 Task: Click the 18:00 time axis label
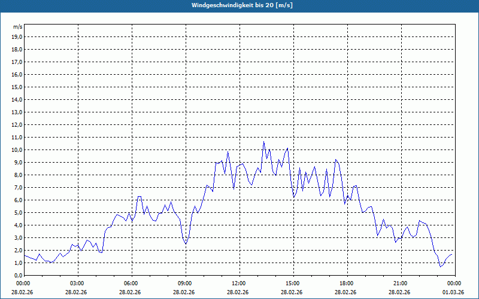point(347,283)
